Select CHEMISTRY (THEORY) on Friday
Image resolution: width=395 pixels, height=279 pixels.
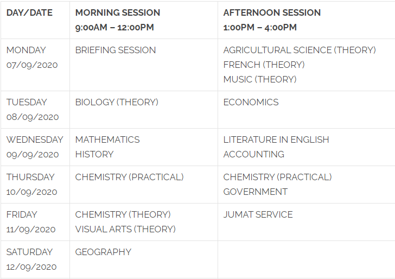123,215
